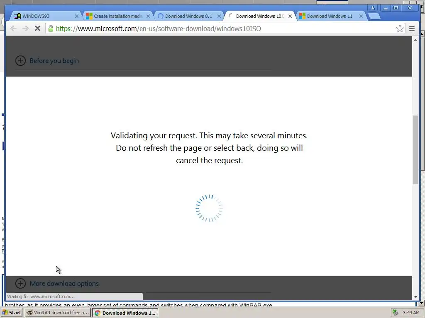Select the Download Windows 10 tab

(x=259, y=16)
